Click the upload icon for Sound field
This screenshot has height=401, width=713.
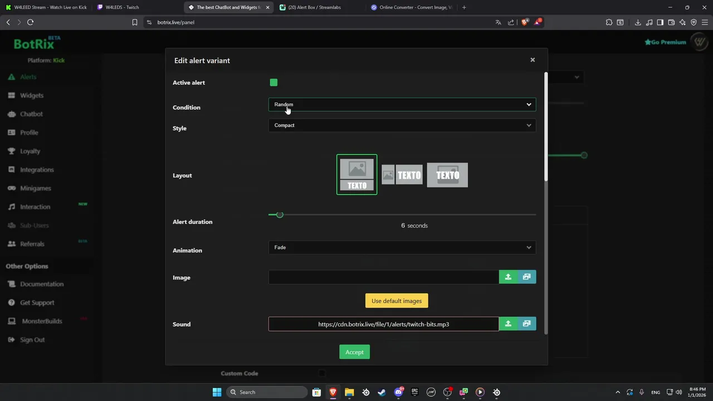tap(508, 324)
